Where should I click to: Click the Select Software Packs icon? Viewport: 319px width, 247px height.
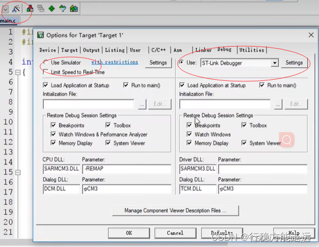[63, 8]
